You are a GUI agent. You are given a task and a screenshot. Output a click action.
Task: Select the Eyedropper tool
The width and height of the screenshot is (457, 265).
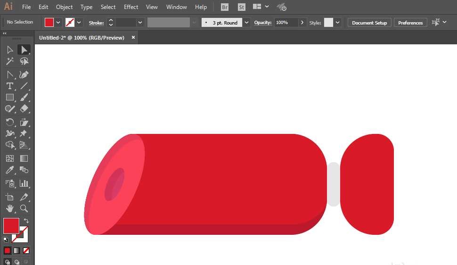(x=9, y=170)
